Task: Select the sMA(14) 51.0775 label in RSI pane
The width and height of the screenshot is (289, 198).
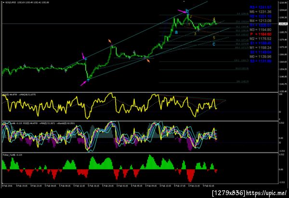Action: pos(27,95)
